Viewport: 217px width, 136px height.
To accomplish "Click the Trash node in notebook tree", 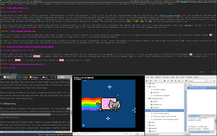I will [154, 131].
